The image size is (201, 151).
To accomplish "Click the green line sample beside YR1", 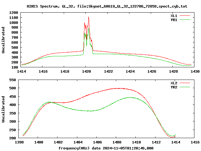I will point(185,20).
